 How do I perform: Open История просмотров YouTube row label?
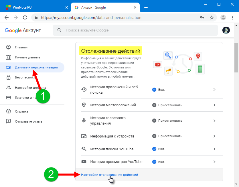[x=116, y=162]
